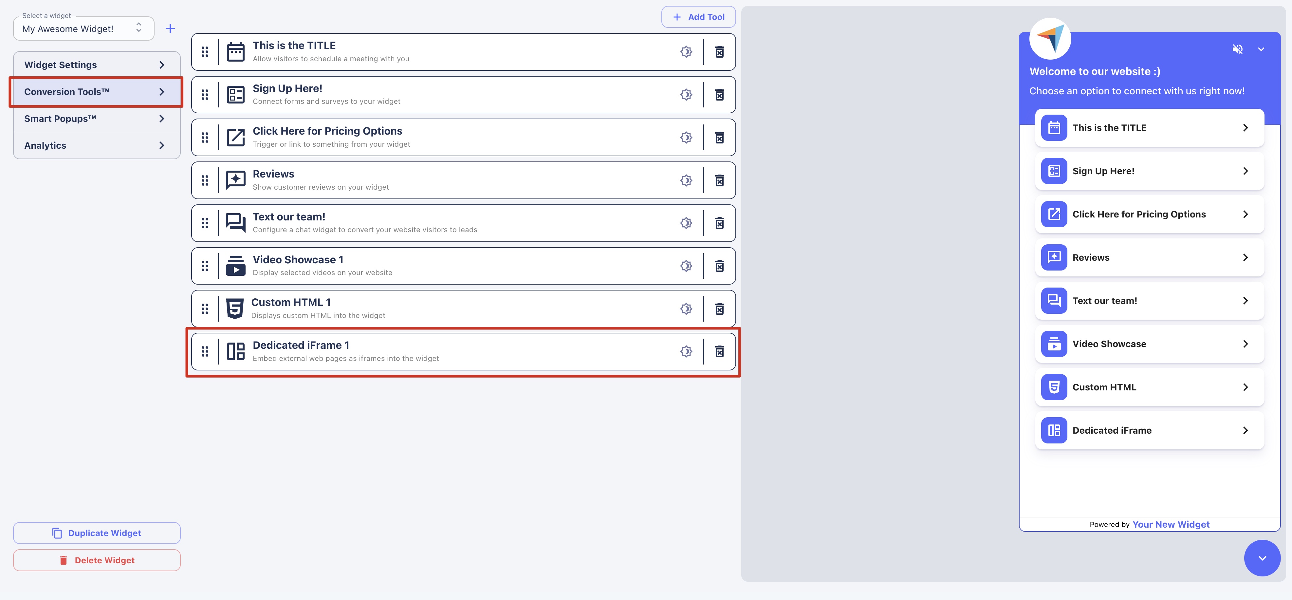
Task: Click trash icon for Video Showcase 1
Action: coord(719,266)
